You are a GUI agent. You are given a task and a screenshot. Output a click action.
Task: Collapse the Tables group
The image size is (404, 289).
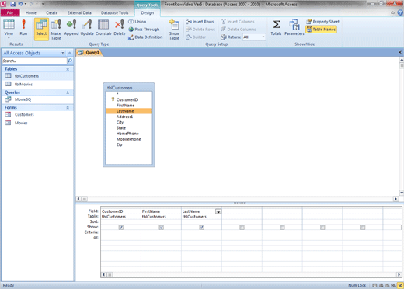coord(68,69)
